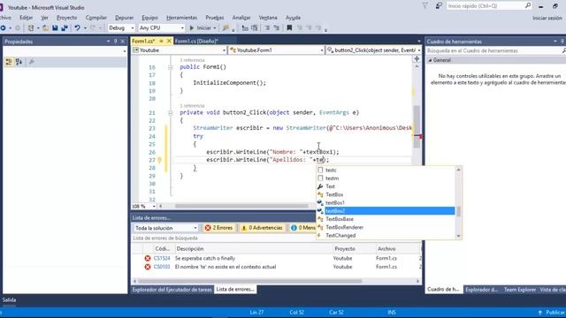Switch to Form1.cs [Diseño] tab
566x318 pixels.
196,42
